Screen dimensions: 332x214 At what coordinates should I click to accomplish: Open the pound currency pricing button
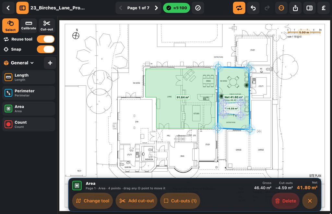click(x=324, y=8)
